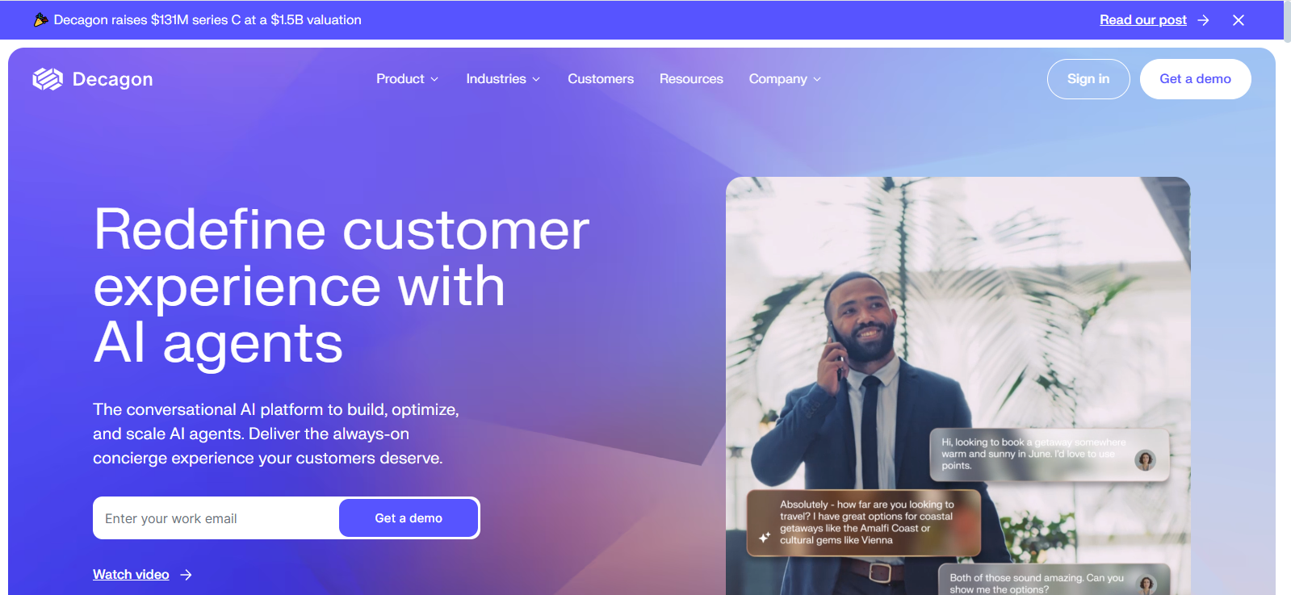Expand the Product dropdown chevron
The height and width of the screenshot is (595, 1291).
click(x=434, y=79)
